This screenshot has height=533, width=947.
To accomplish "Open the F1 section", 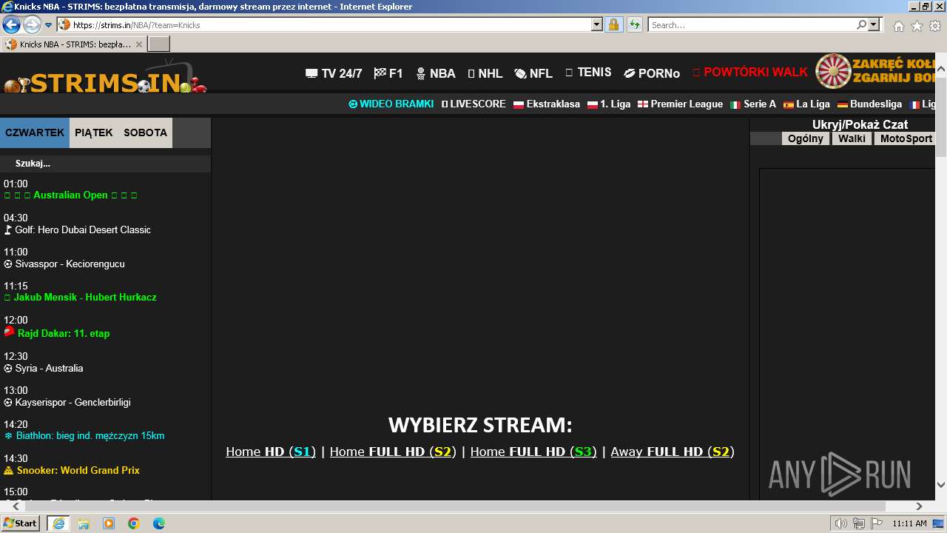I will (388, 73).
